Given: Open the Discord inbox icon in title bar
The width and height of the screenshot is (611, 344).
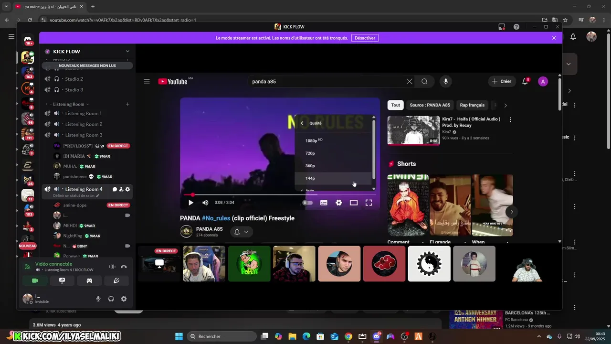Looking at the screenshot, I should click(502, 27).
